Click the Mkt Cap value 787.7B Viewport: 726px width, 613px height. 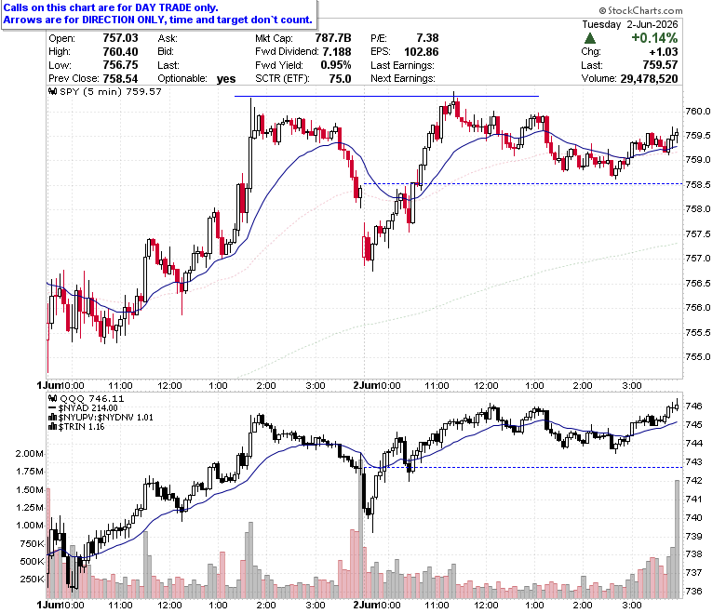[333, 38]
